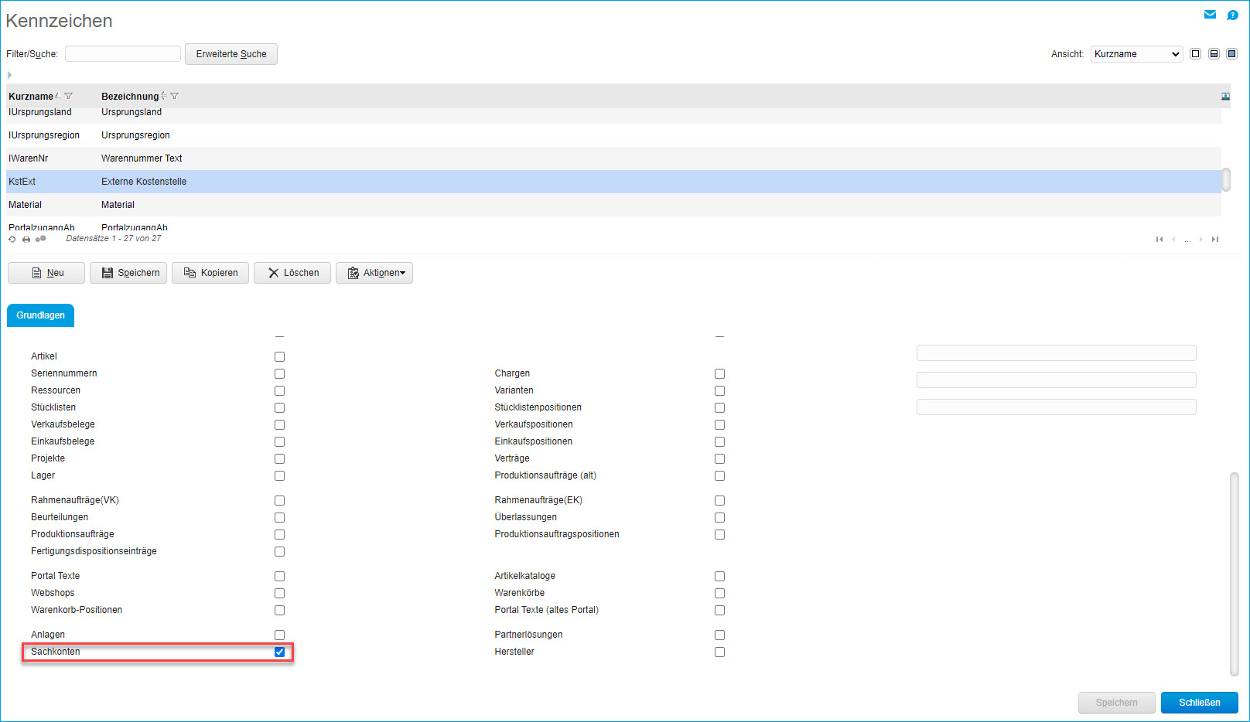1250x722 pixels.
Task: Click sort arrows icon beside Bezeichnung header
Action: [164, 96]
